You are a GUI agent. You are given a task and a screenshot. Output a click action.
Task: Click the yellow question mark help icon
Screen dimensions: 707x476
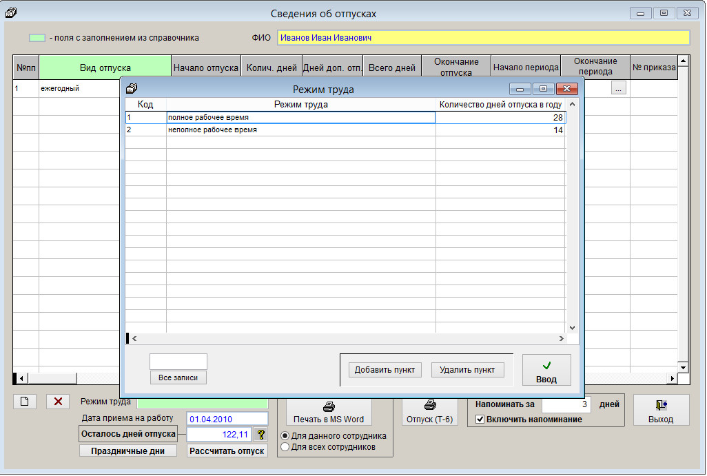260,434
